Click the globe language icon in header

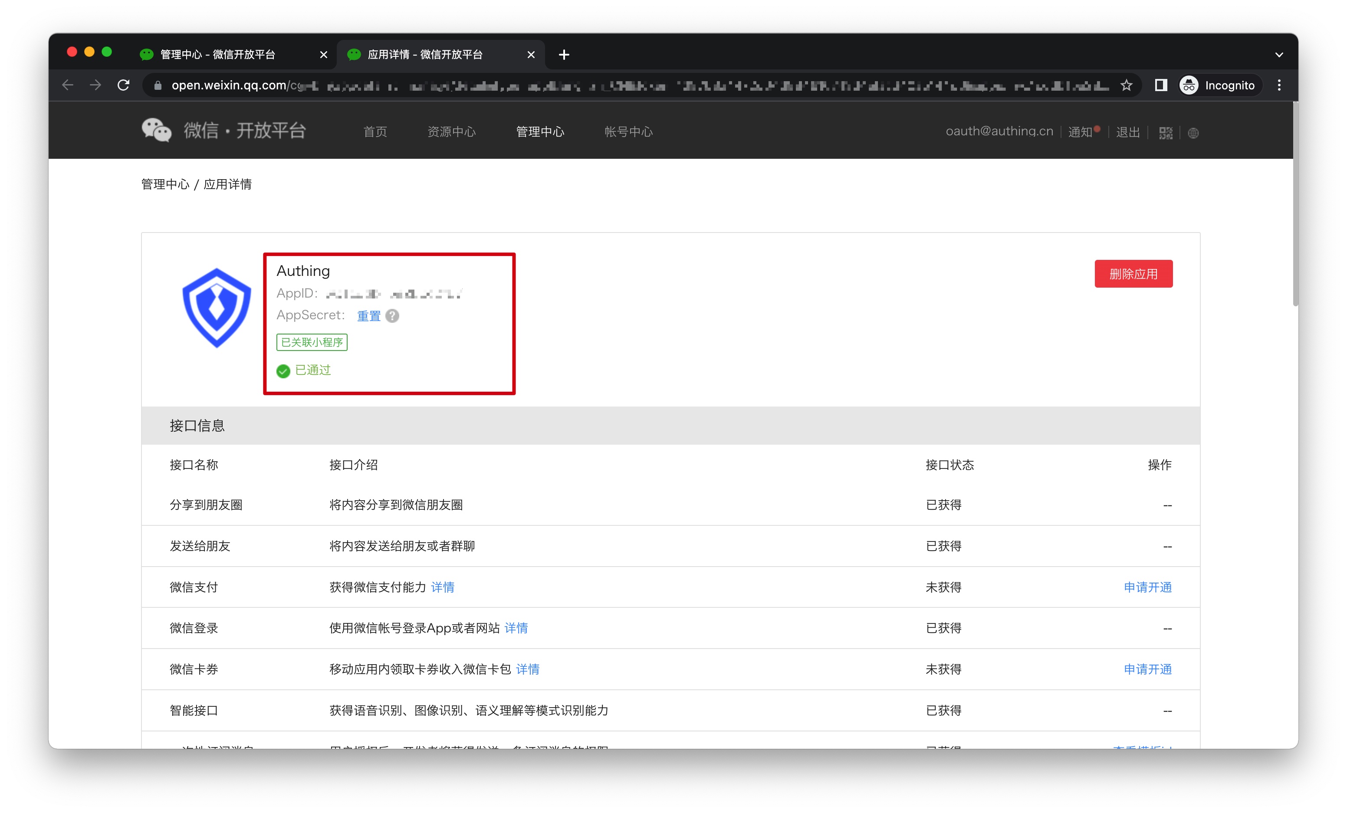pos(1193,133)
